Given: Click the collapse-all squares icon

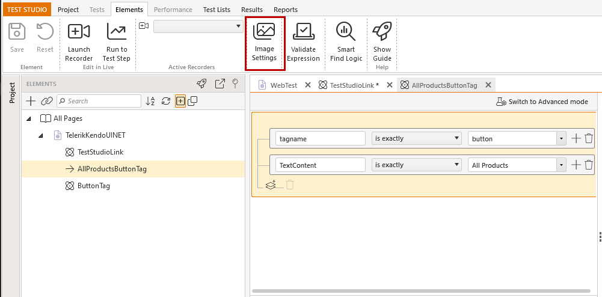Looking at the screenshot, I should [x=192, y=101].
